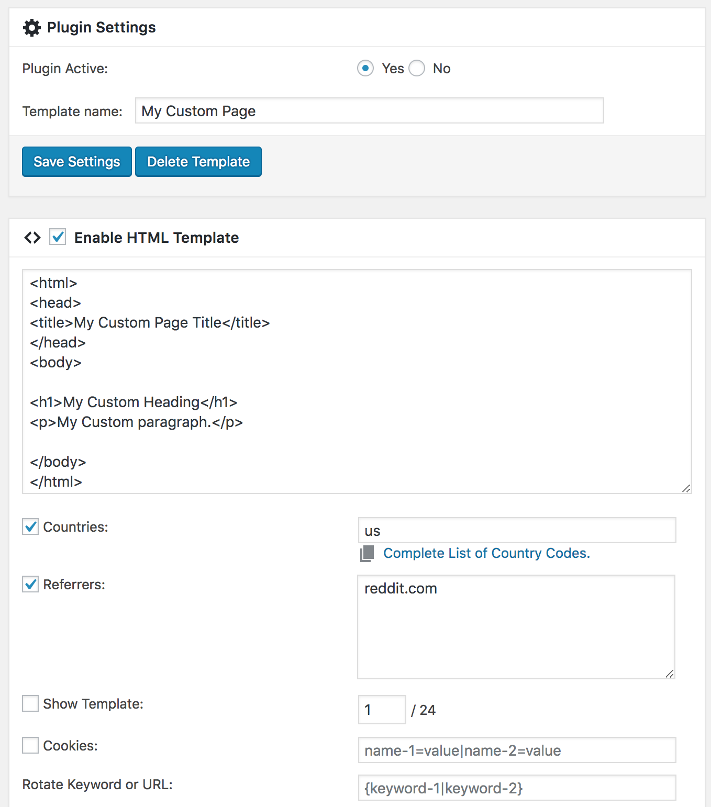This screenshot has height=807, width=711.
Task: Enable the Cookies checkbox
Action: click(30, 745)
